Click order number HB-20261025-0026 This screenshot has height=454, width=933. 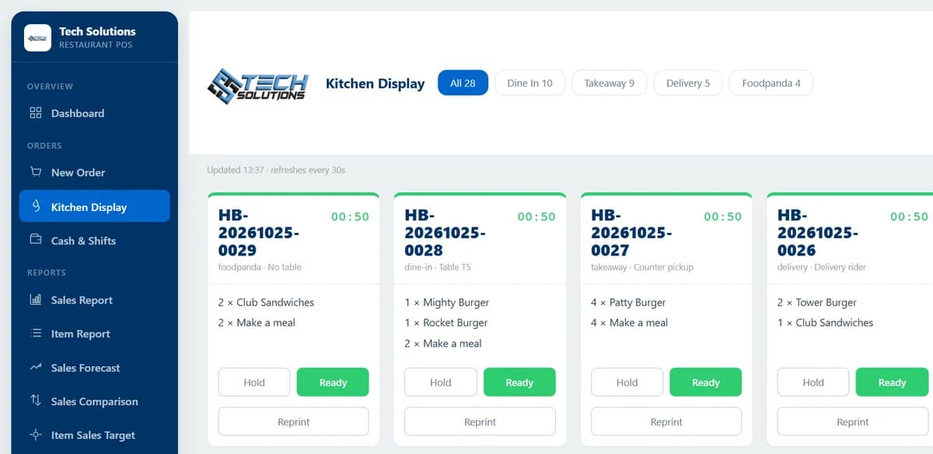(x=818, y=233)
